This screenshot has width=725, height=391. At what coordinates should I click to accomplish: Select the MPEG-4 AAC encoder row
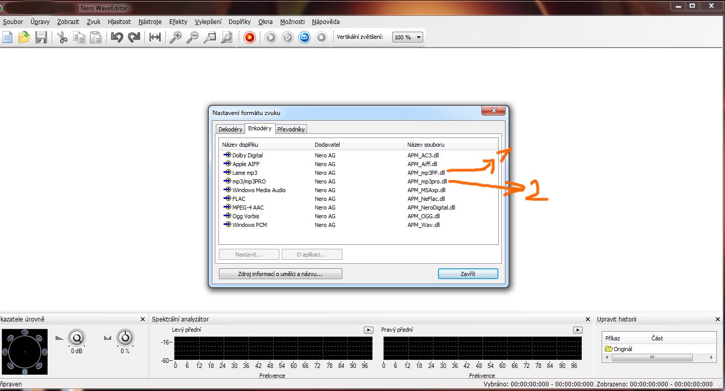(x=358, y=208)
